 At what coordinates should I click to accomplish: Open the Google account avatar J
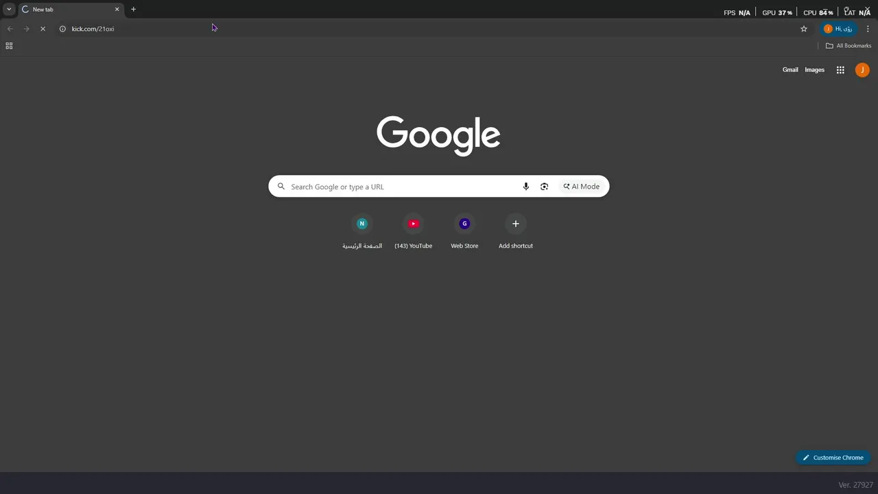pyautogui.click(x=862, y=70)
